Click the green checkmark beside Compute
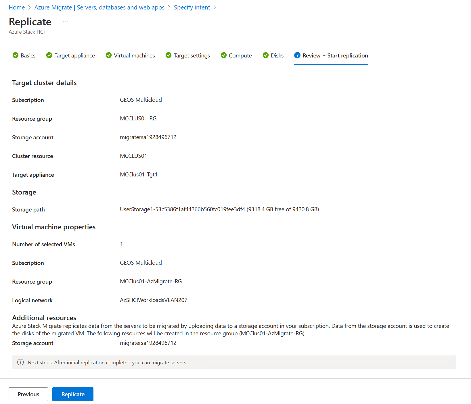This screenshot has width=471, height=404. click(223, 55)
